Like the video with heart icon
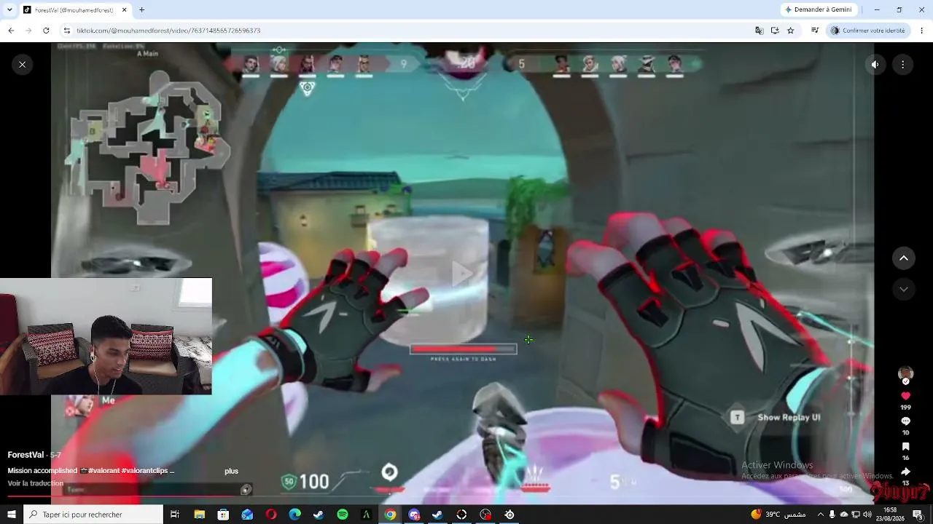Image resolution: width=933 pixels, height=524 pixels. click(906, 396)
